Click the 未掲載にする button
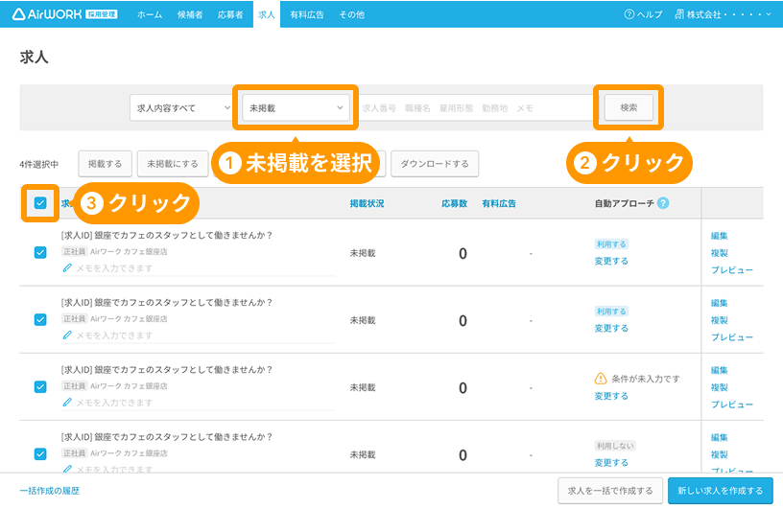The height and width of the screenshot is (509, 783). click(x=173, y=164)
